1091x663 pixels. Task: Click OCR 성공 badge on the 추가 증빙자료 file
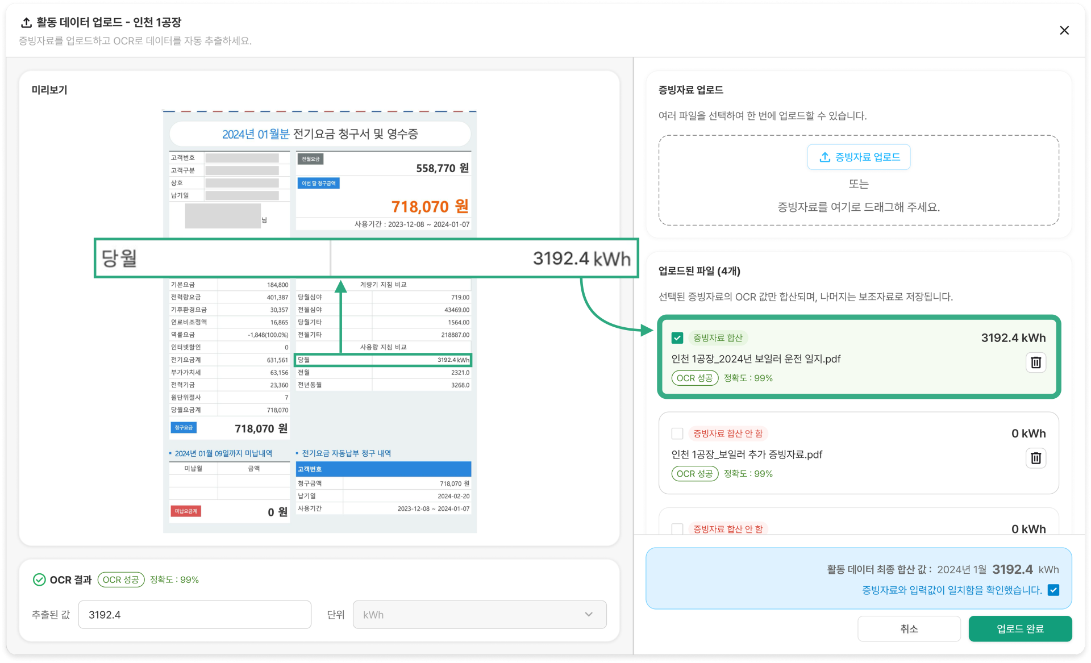click(694, 473)
